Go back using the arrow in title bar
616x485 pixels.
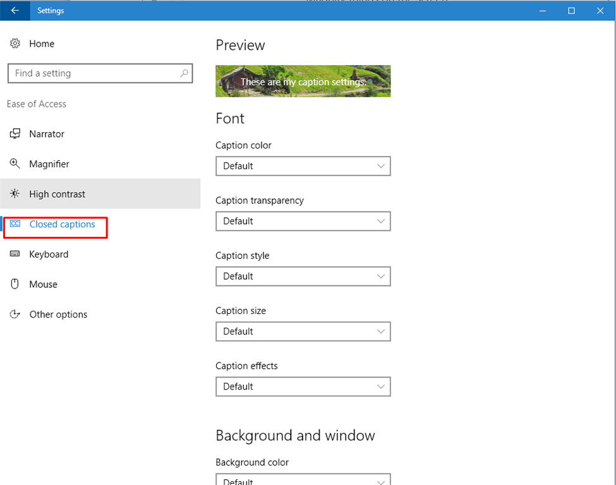(15, 11)
